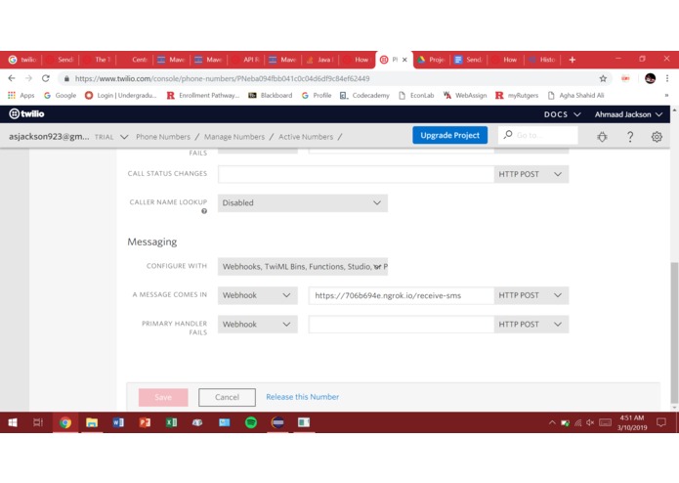Open Primary Handler Fails Webhook dropdown
This screenshot has height=483, width=679.
pos(257,325)
